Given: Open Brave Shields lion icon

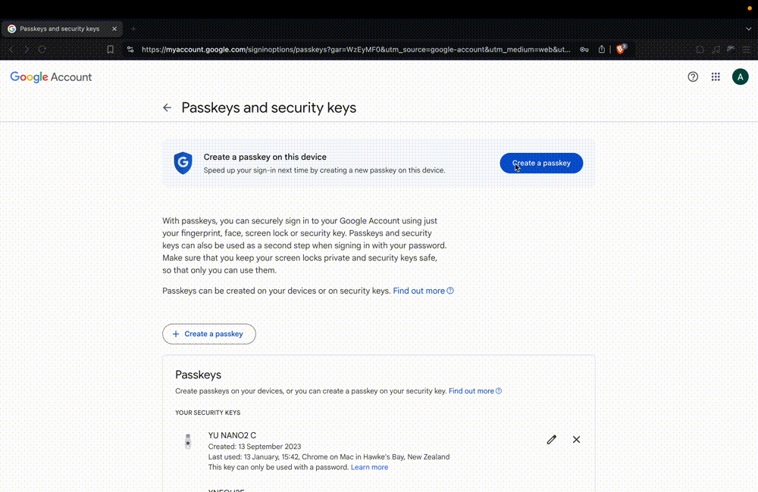Looking at the screenshot, I should (x=621, y=48).
